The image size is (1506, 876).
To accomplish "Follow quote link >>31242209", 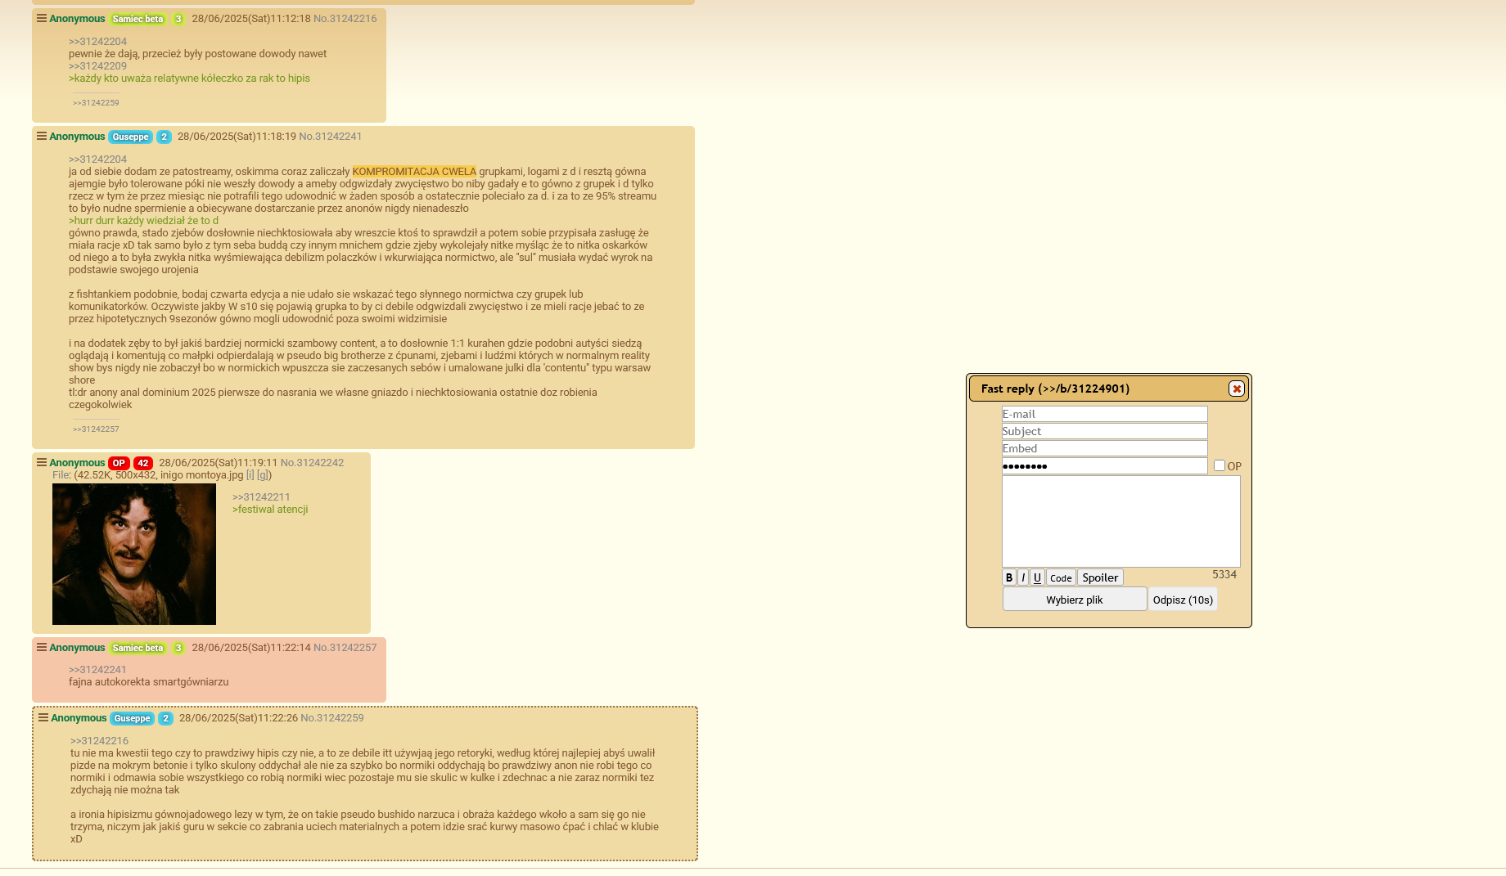I will (97, 66).
